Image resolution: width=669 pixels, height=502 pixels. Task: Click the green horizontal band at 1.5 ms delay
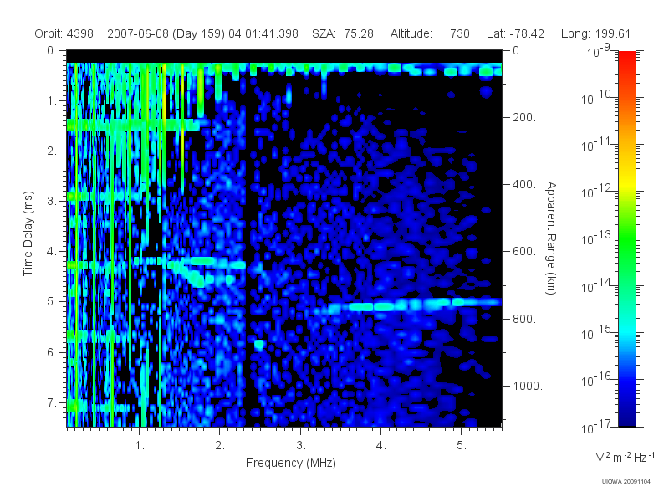click(133, 125)
